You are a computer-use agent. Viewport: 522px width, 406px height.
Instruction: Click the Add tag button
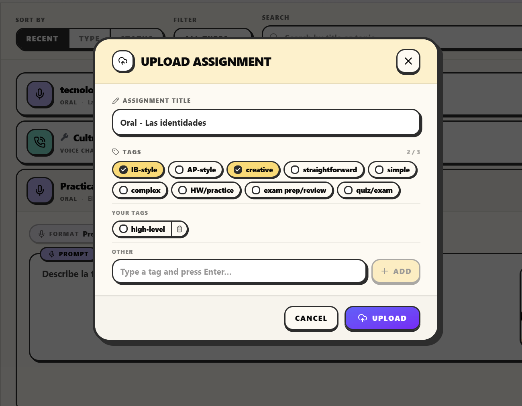(396, 271)
